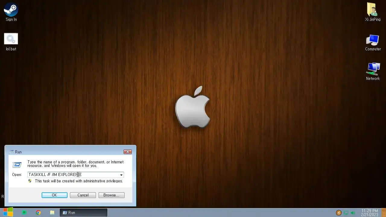Open the volume speaker tray icon

(x=353, y=213)
